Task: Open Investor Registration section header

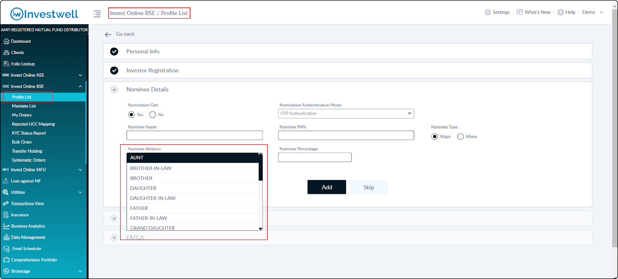Action: pyautogui.click(x=348, y=70)
